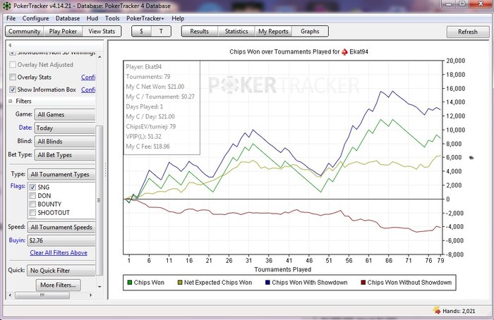
Task: Open the PokerTracker+ menu
Action: point(145,18)
